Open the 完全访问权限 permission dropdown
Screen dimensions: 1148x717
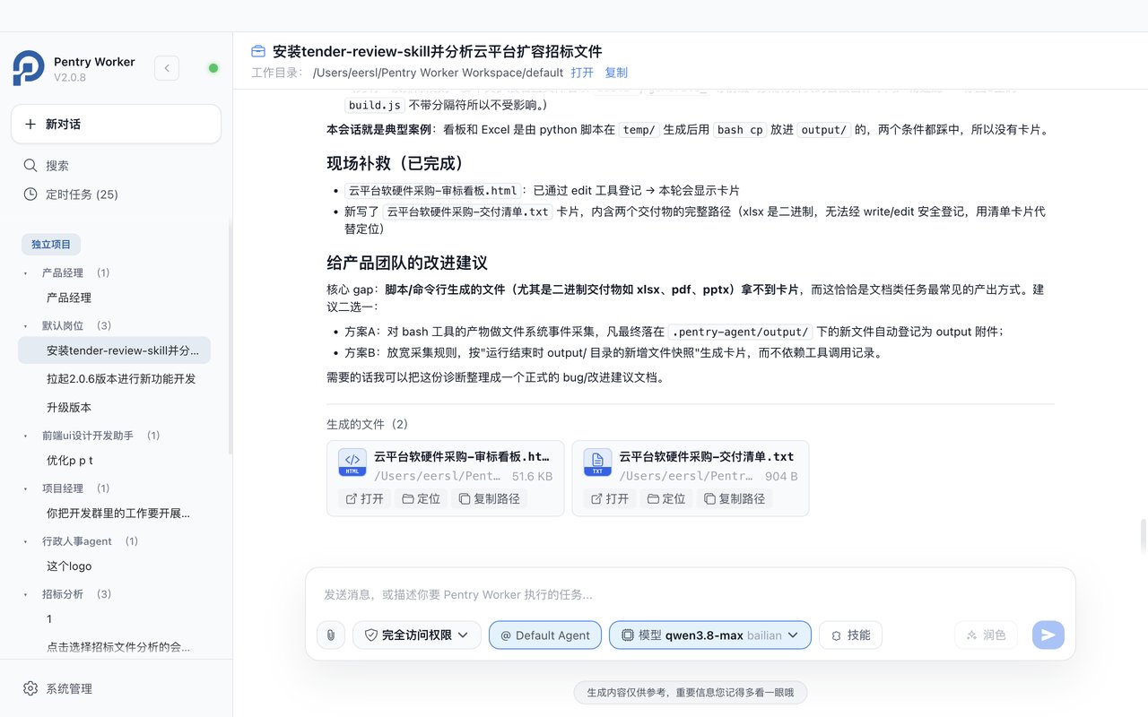point(417,635)
